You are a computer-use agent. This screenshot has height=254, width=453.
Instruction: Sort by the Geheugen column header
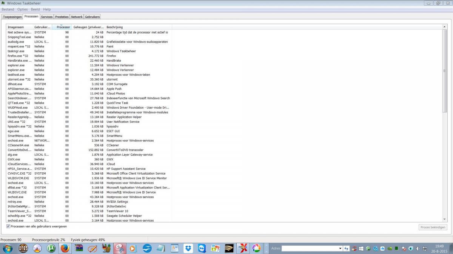[88, 27]
